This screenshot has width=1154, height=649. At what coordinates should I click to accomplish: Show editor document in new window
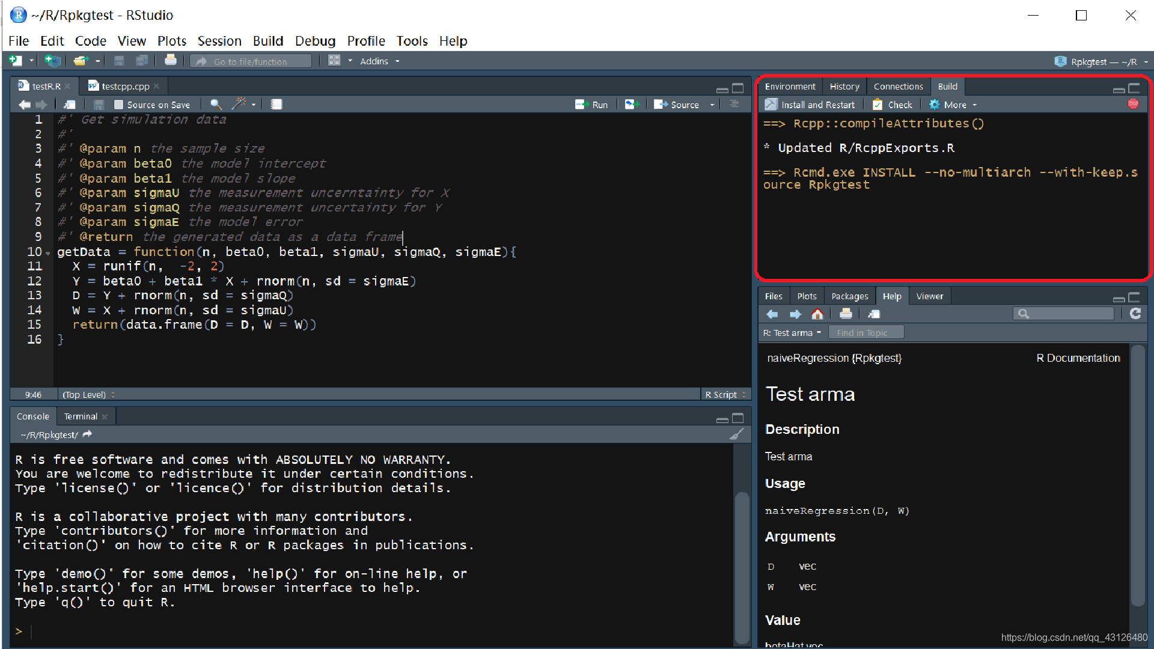70,105
